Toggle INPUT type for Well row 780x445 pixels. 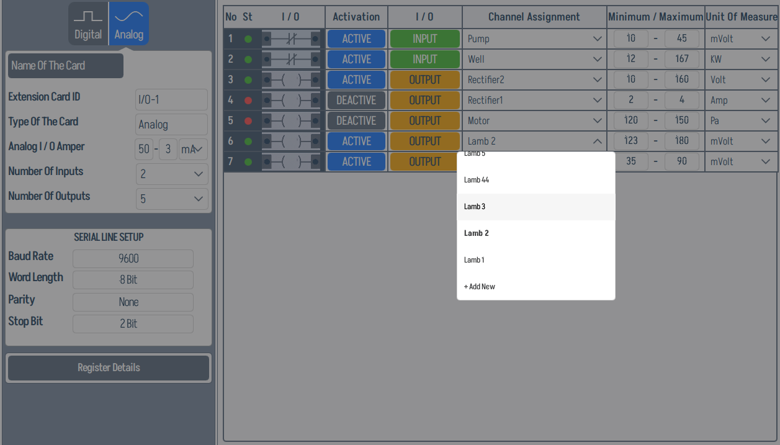pos(425,59)
